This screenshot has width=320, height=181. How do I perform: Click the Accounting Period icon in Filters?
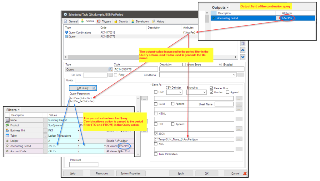click(x=7, y=146)
